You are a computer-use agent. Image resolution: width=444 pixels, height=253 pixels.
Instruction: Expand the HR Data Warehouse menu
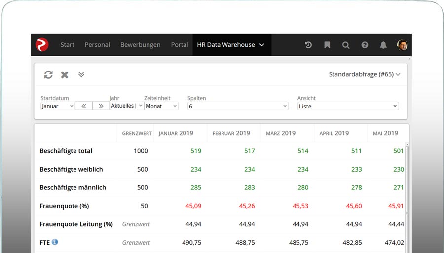point(232,45)
